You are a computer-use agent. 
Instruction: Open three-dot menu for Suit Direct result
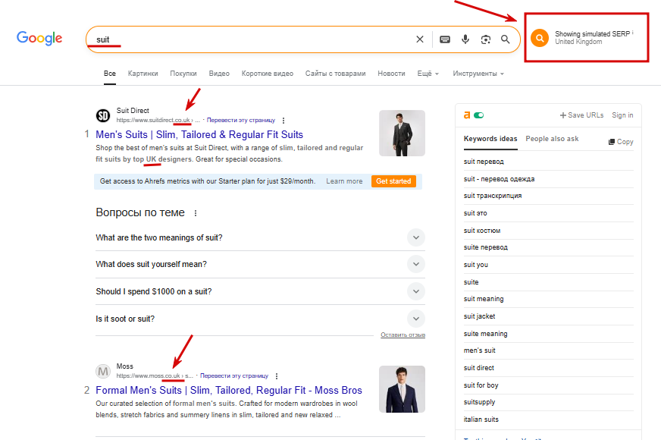click(x=284, y=121)
